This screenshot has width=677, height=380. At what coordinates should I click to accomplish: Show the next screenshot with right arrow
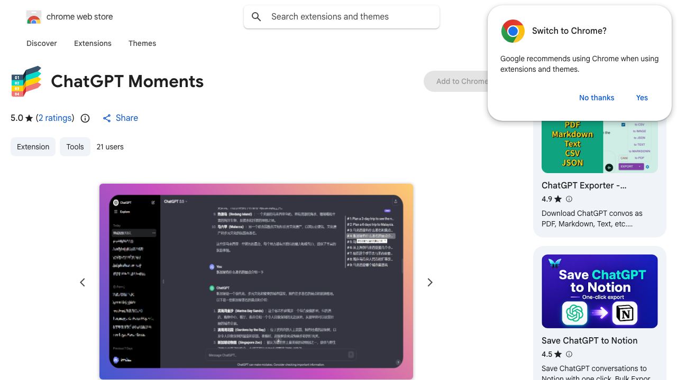(x=430, y=282)
